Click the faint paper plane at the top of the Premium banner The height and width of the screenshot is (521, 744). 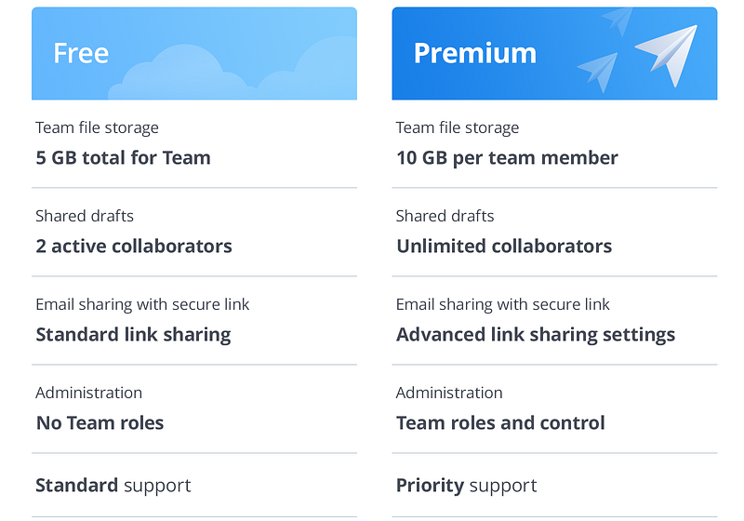(x=618, y=20)
